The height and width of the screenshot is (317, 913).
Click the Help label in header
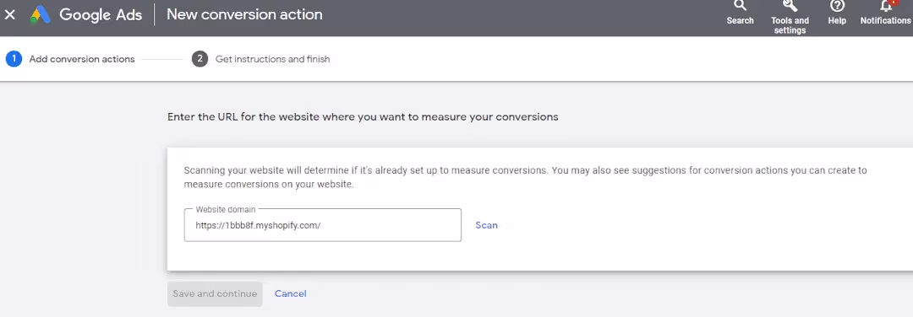click(x=837, y=20)
